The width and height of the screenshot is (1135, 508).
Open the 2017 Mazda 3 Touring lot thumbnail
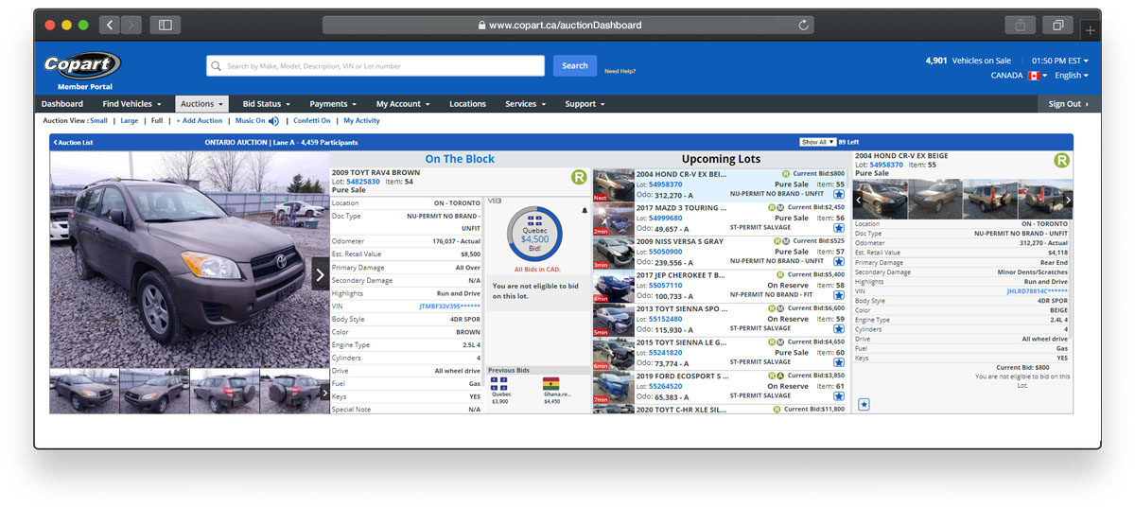point(613,219)
